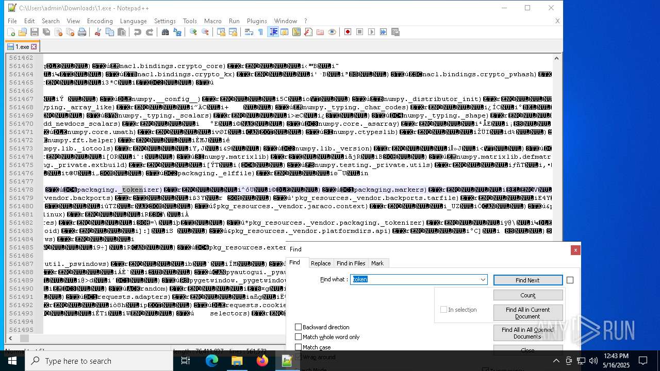
Task: Launch Microsoft Edge from the taskbar
Action: pos(212,361)
